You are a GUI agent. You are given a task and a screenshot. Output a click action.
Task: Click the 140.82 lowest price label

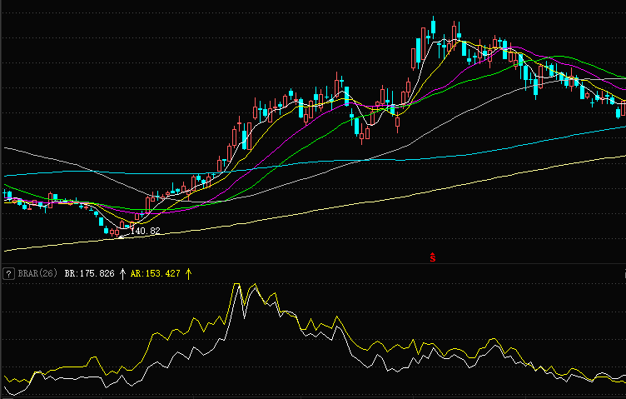coord(145,231)
